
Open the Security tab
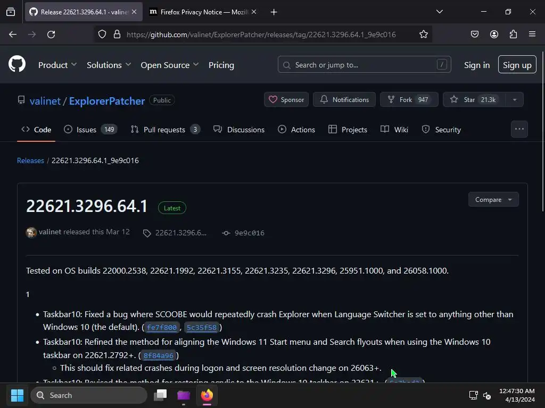click(441, 130)
